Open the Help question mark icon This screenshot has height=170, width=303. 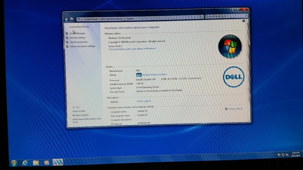(x=243, y=21)
